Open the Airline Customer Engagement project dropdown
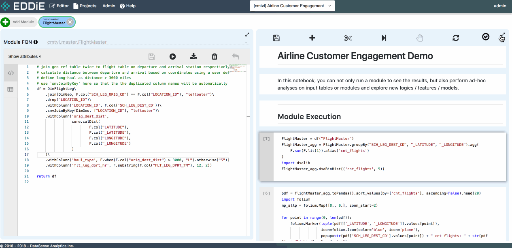This screenshot has height=248, width=512. coord(292,6)
